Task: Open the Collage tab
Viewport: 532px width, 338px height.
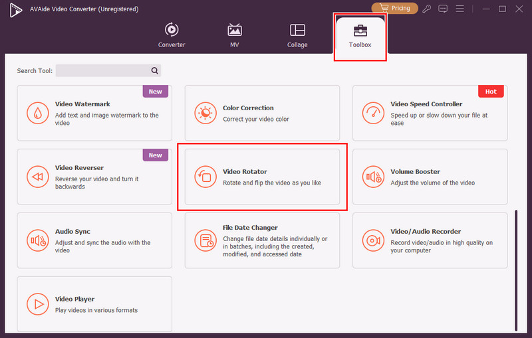Action: pos(297,35)
